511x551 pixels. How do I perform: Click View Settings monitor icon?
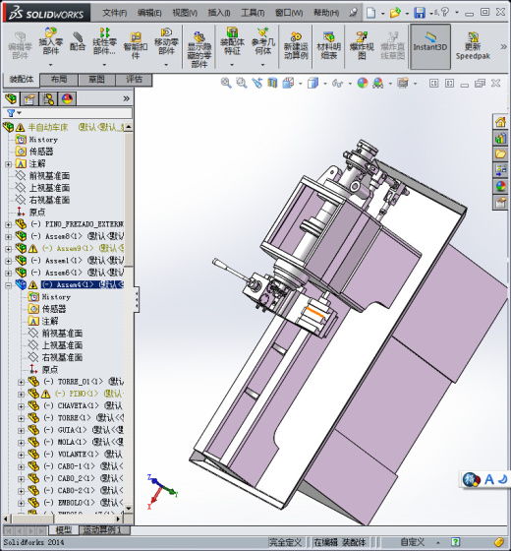(x=403, y=84)
